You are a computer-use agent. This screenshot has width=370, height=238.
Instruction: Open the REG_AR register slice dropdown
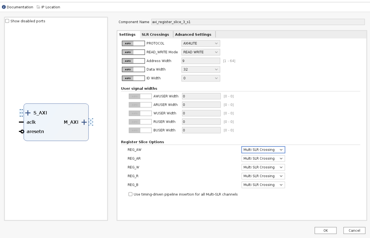pyautogui.click(x=263, y=158)
